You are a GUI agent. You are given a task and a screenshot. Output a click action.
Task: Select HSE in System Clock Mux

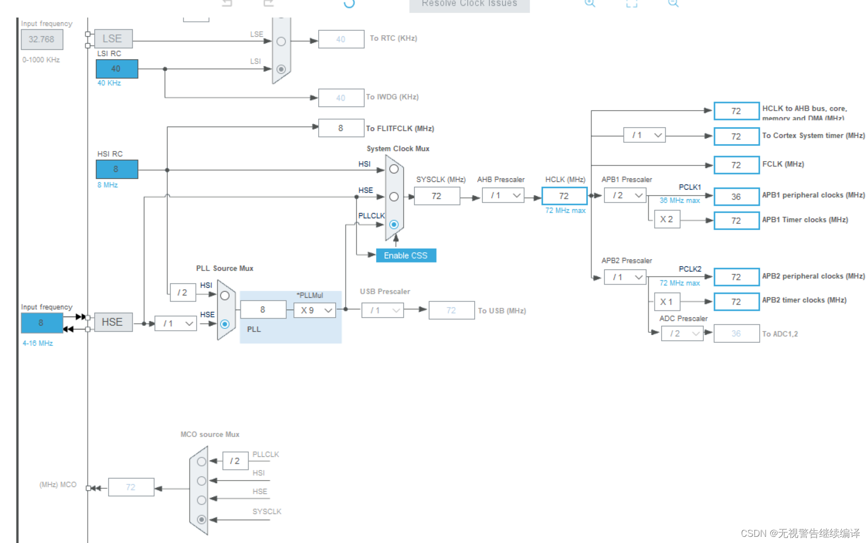[394, 197]
